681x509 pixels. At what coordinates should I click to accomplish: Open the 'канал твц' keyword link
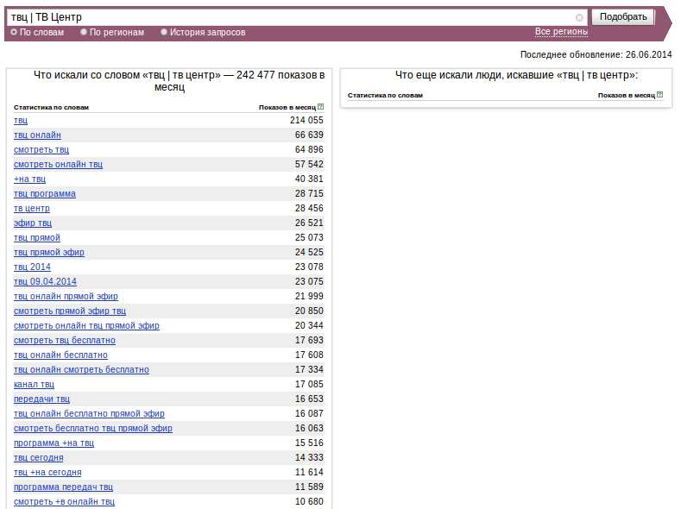34,385
